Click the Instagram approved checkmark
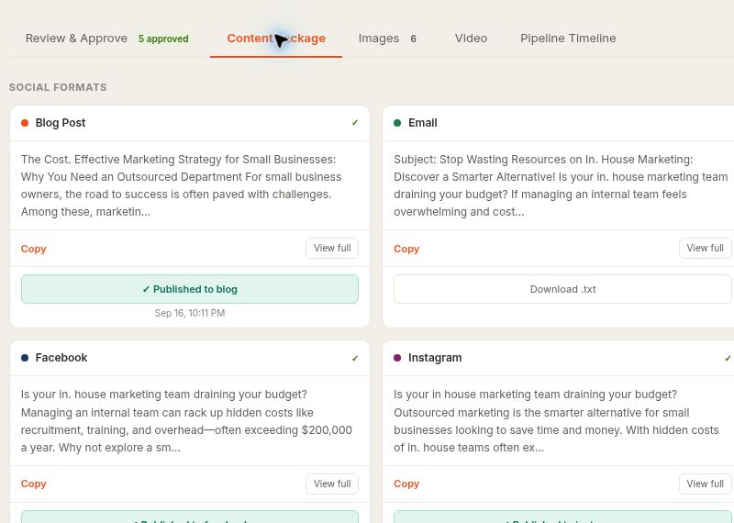Image resolution: width=734 pixels, height=523 pixels. 728,358
